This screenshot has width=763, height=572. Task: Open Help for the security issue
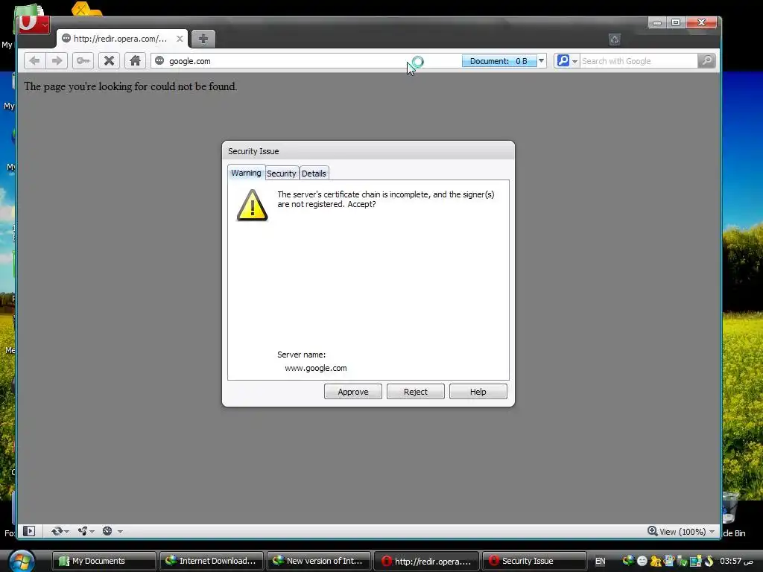478,392
